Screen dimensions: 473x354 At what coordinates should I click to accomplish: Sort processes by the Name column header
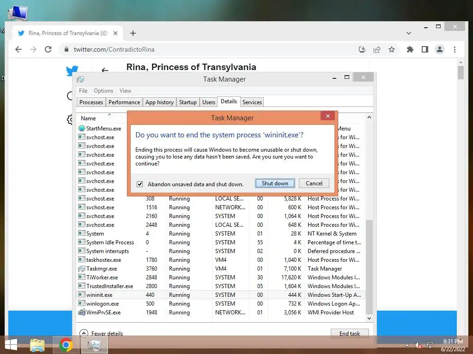point(88,118)
